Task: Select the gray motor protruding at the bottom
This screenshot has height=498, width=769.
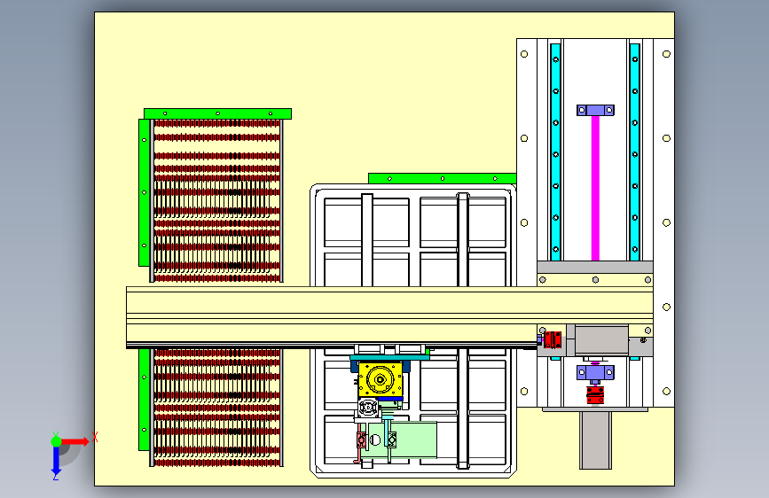Action: (x=595, y=440)
